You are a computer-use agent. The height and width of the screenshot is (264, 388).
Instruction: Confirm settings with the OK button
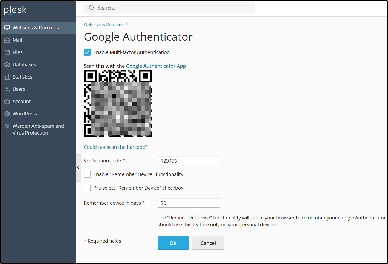(173, 243)
